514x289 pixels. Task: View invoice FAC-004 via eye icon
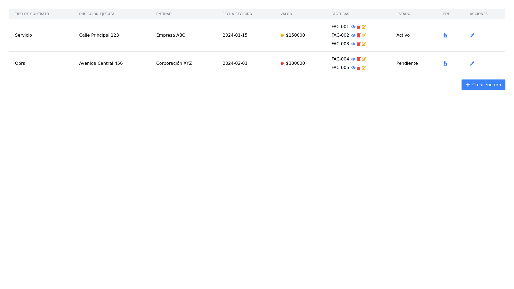pos(353,59)
